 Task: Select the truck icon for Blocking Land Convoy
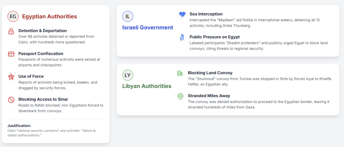(x=180, y=73)
